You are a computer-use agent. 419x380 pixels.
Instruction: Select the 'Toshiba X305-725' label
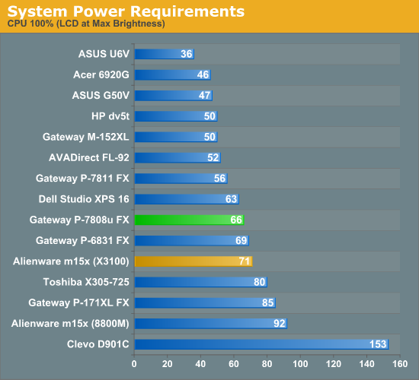click(x=86, y=282)
